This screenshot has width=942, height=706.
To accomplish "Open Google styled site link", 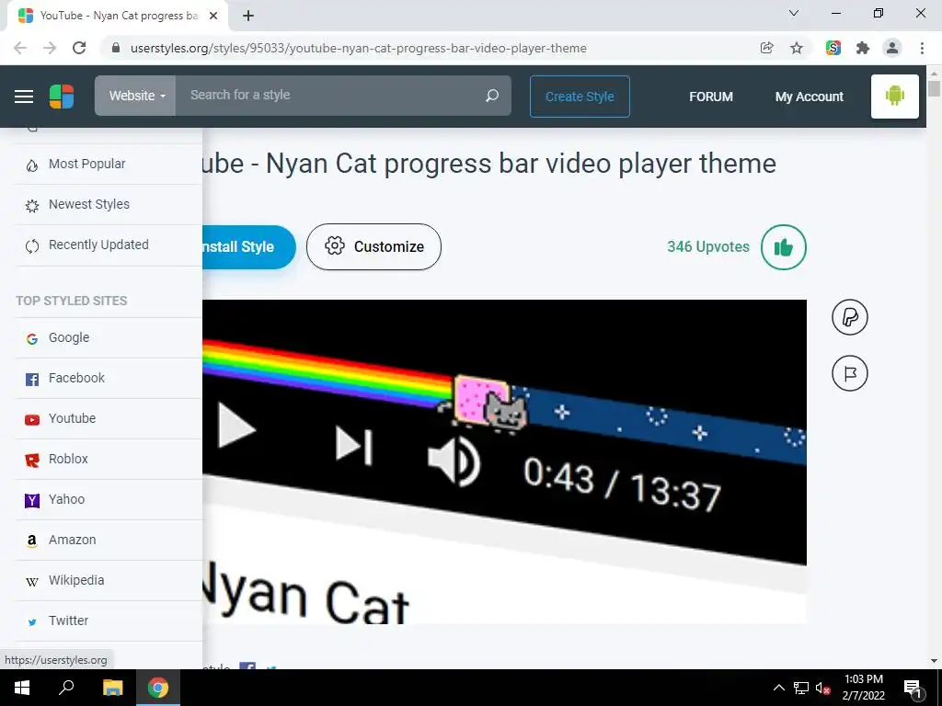I will click(x=109, y=338).
